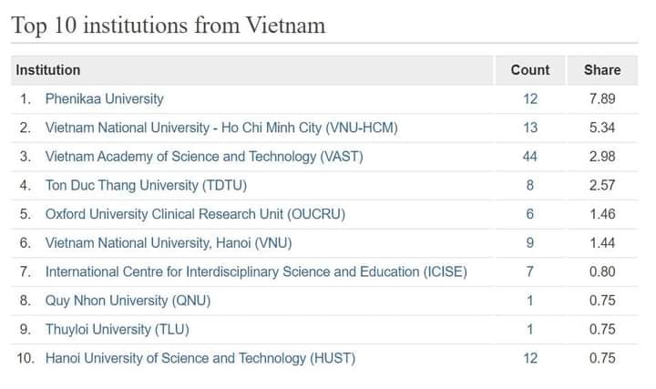
Task: Open Ton Duc Thang University (TDTU) link
Action: coord(146,186)
